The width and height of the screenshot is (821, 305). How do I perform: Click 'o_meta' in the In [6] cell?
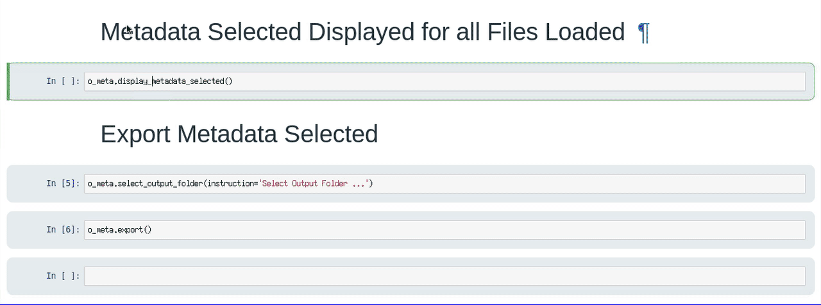pyautogui.click(x=101, y=229)
